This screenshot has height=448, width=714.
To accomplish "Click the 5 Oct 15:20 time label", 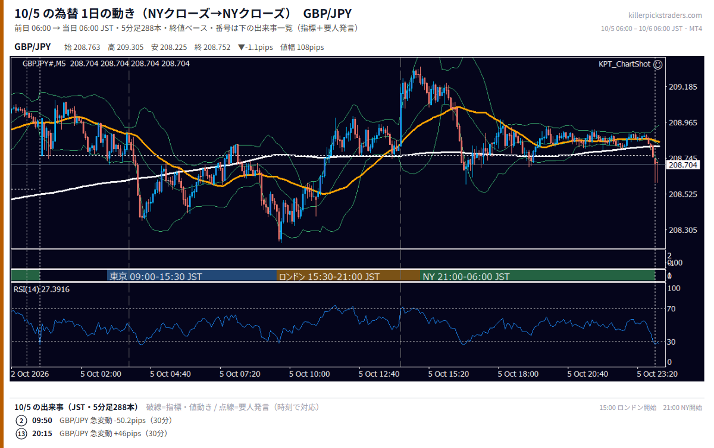I will pyautogui.click(x=449, y=374).
